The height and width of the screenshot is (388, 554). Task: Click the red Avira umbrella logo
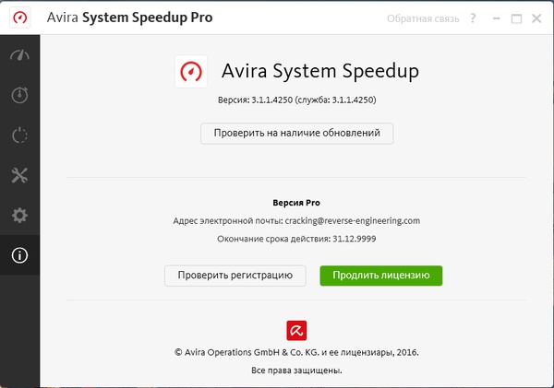(296, 329)
